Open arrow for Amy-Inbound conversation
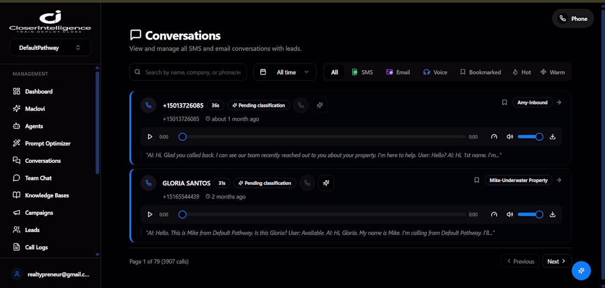605x288 pixels. 559,103
